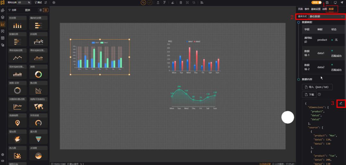This screenshot has height=165, width=346.
Task: Select the 折线图 component thumbnail
Action: 38,39
